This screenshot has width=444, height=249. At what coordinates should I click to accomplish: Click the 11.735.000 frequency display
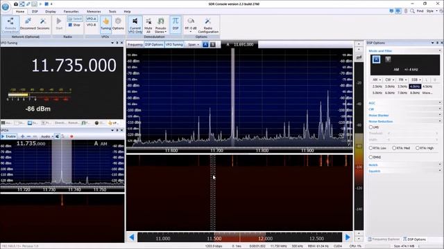pos(74,65)
